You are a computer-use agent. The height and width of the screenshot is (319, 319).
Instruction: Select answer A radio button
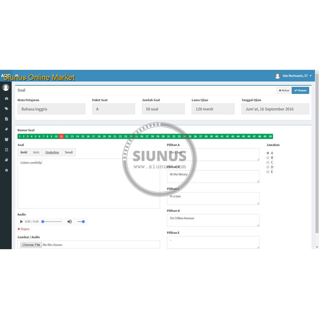coord(268,153)
